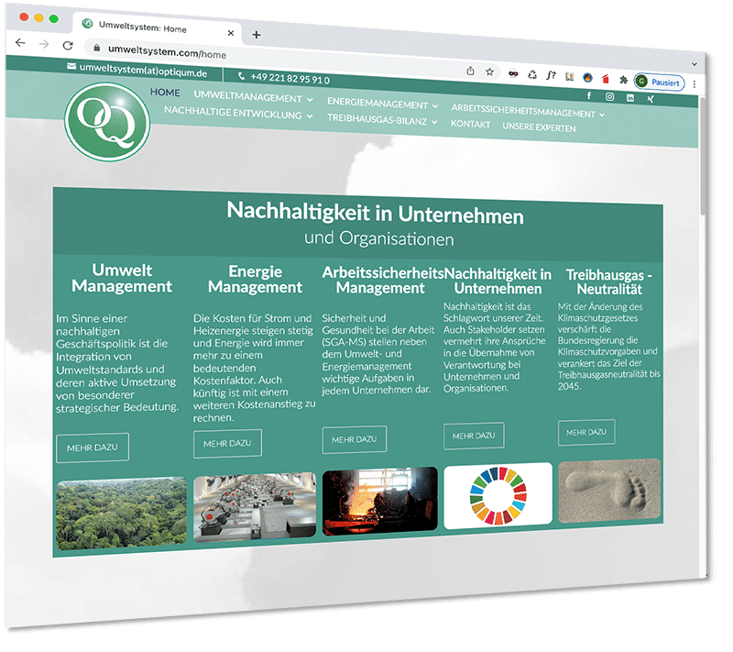Expand the Energiemanagement menu chevron

(x=434, y=106)
